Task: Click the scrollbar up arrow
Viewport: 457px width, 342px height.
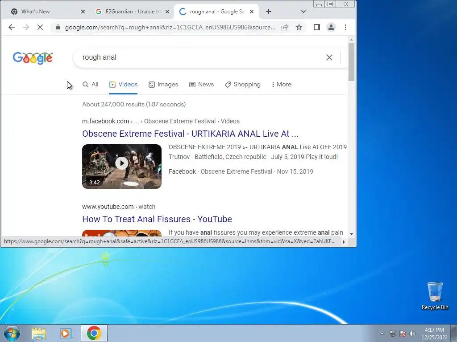Action: [352, 40]
